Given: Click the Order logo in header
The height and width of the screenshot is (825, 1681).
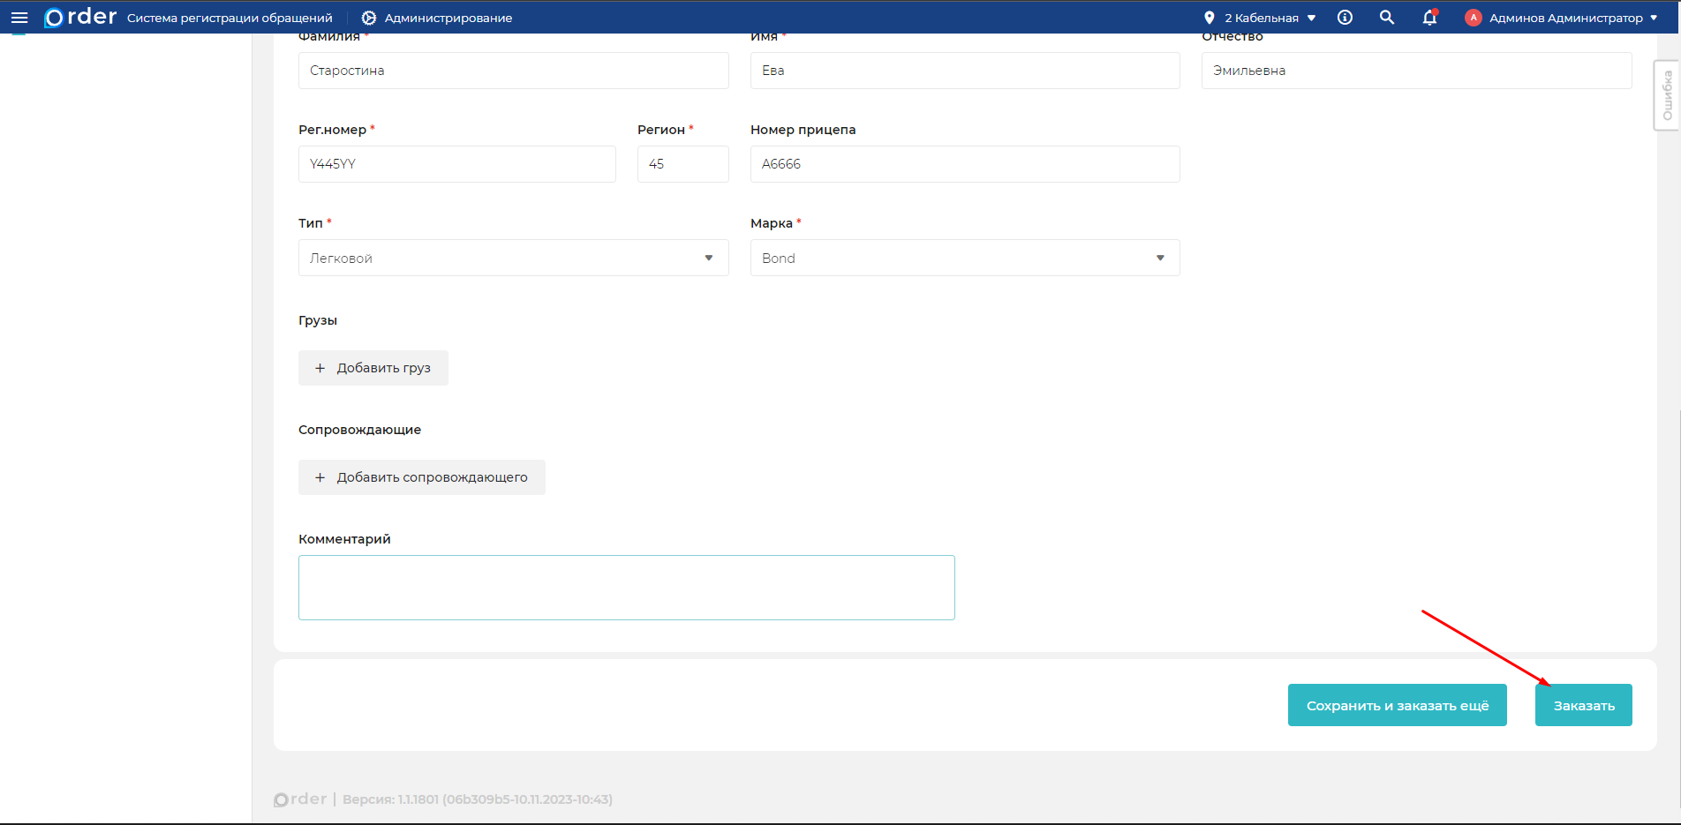Looking at the screenshot, I should (80, 18).
